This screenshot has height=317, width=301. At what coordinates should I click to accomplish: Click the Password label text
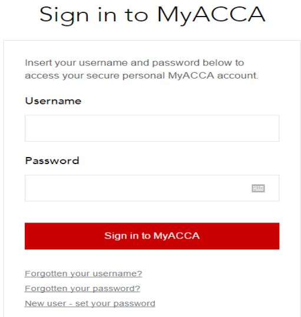click(x=52, y=161)
